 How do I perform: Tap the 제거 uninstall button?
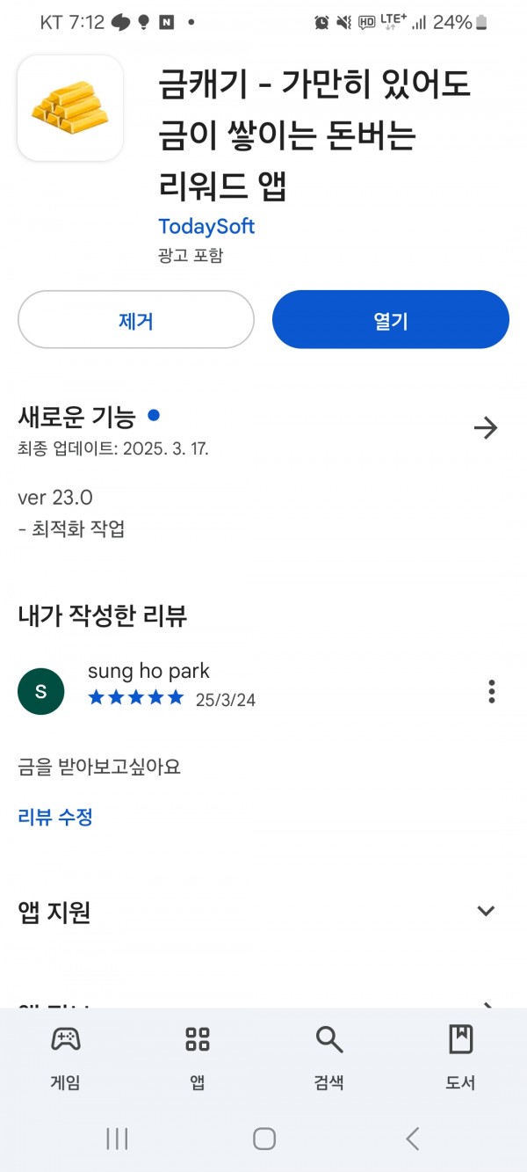pyautogui.click(x=136, y=320)
